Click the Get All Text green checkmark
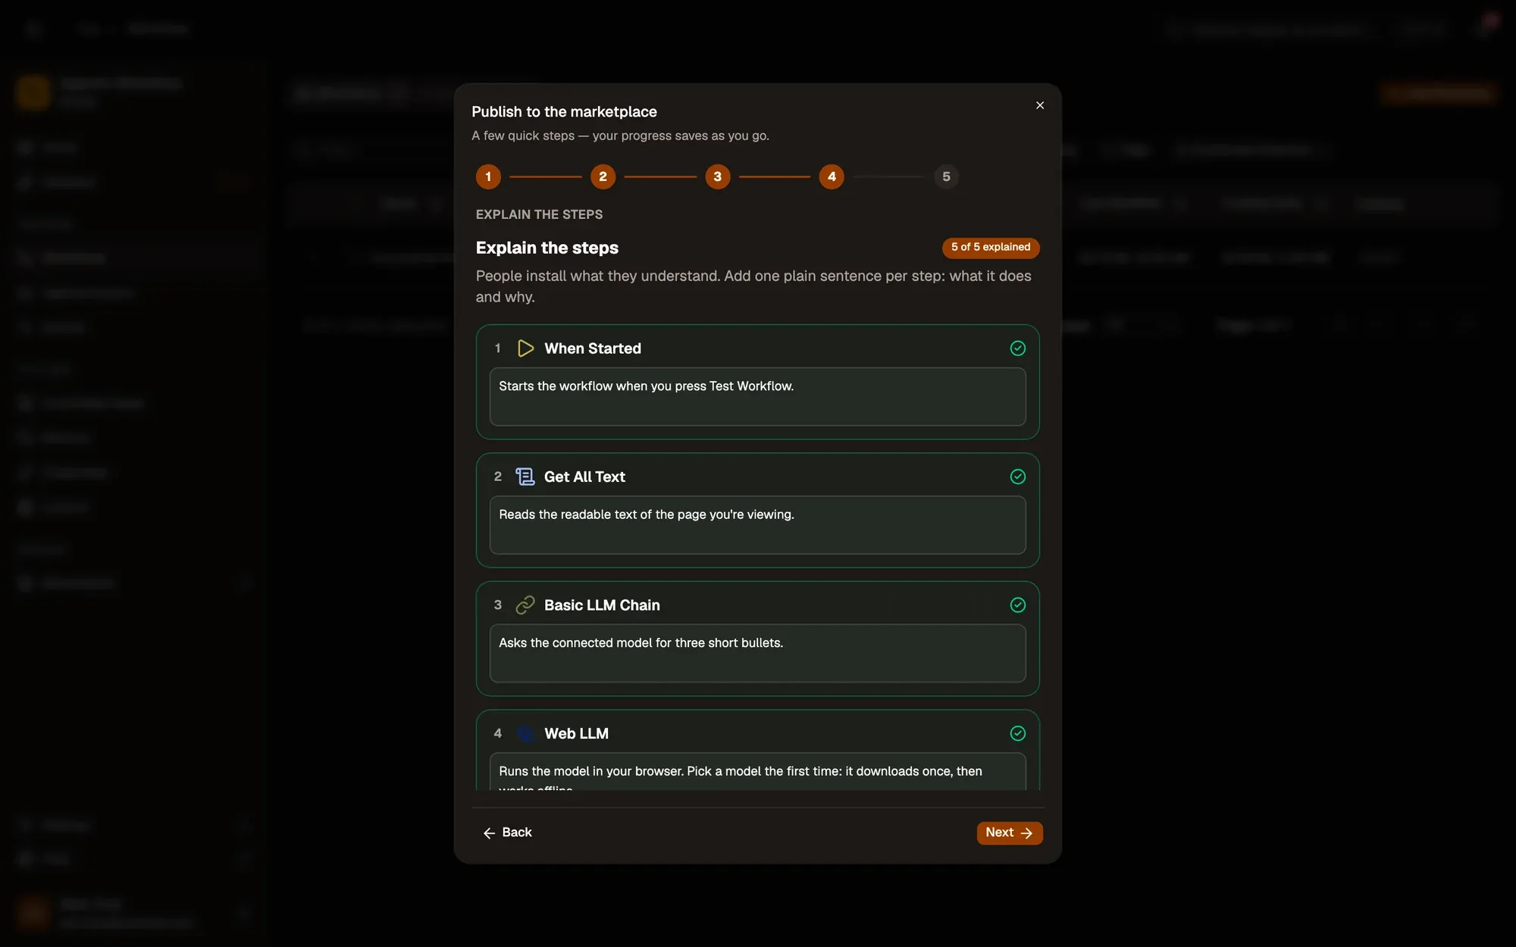Viewport: 1516px width, 947px height. (x=1018, y=477)
